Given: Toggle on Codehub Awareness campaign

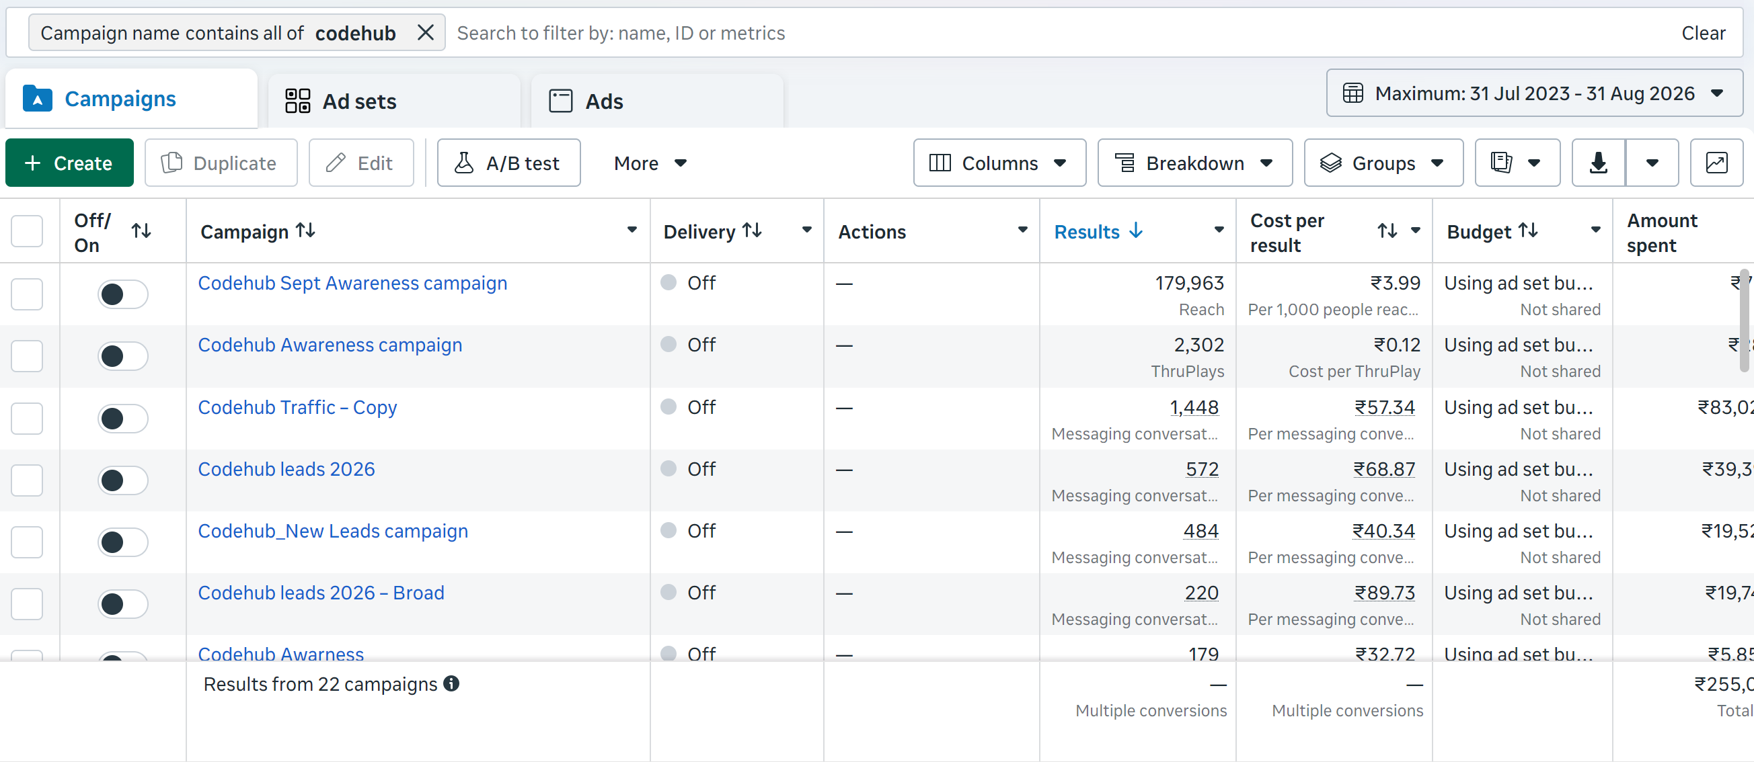Looking at the screenshot, I should point(122,356).
